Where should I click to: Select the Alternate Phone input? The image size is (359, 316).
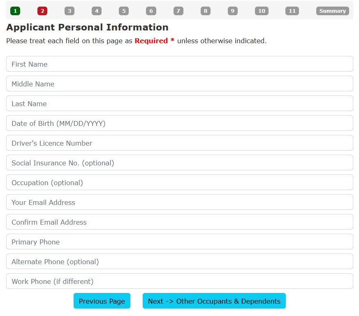pos(180,262)
